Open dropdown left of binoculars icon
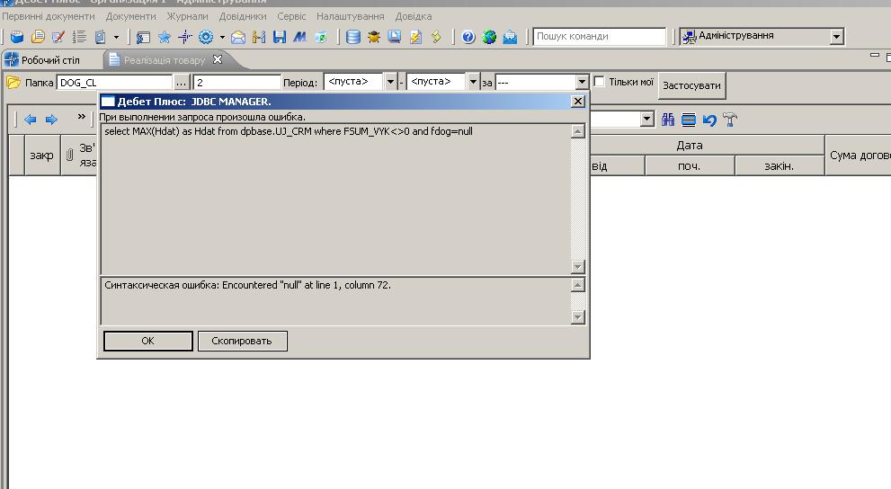 pos(646,120)
